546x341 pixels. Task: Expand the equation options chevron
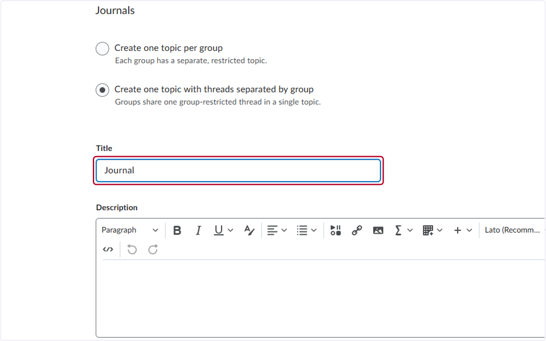pos(410,231)
